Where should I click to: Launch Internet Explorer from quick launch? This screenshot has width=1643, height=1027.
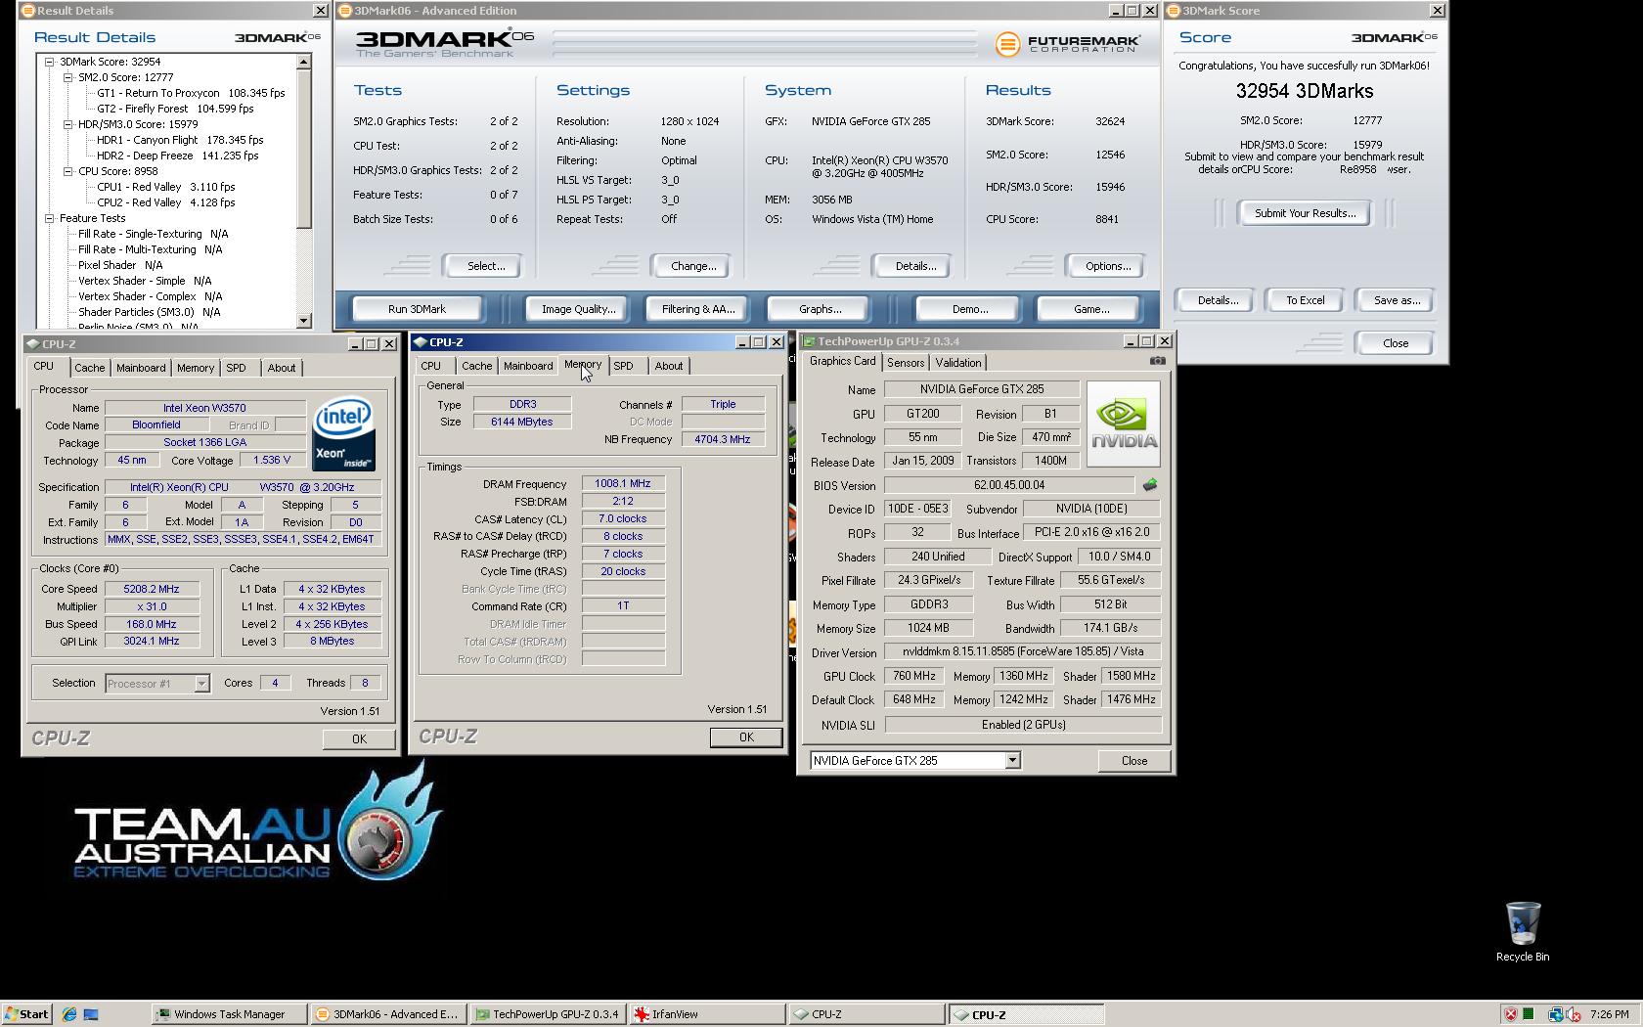coord(69,1014)
